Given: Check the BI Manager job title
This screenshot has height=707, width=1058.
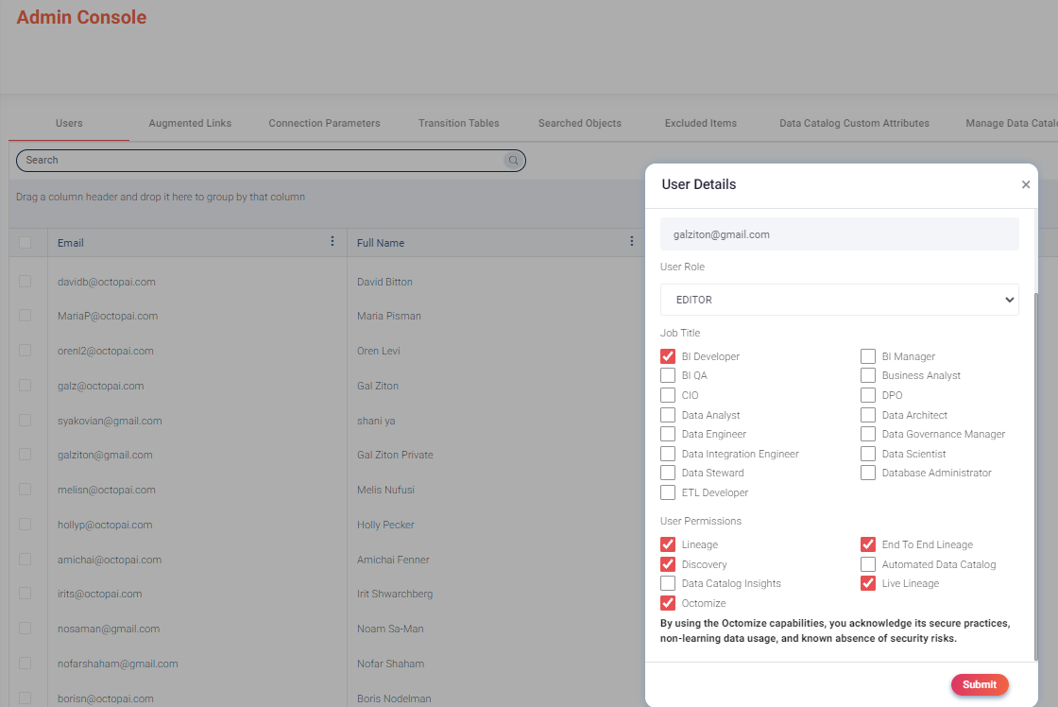Looking at the screenshot, I should click(x=867, y=356).
